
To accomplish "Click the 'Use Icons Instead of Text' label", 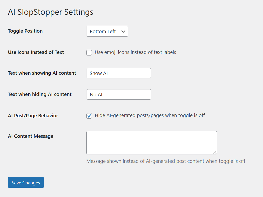I will tap(36, 52).
